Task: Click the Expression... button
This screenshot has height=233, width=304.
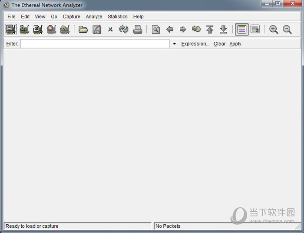Action: (x=195, y=44)
